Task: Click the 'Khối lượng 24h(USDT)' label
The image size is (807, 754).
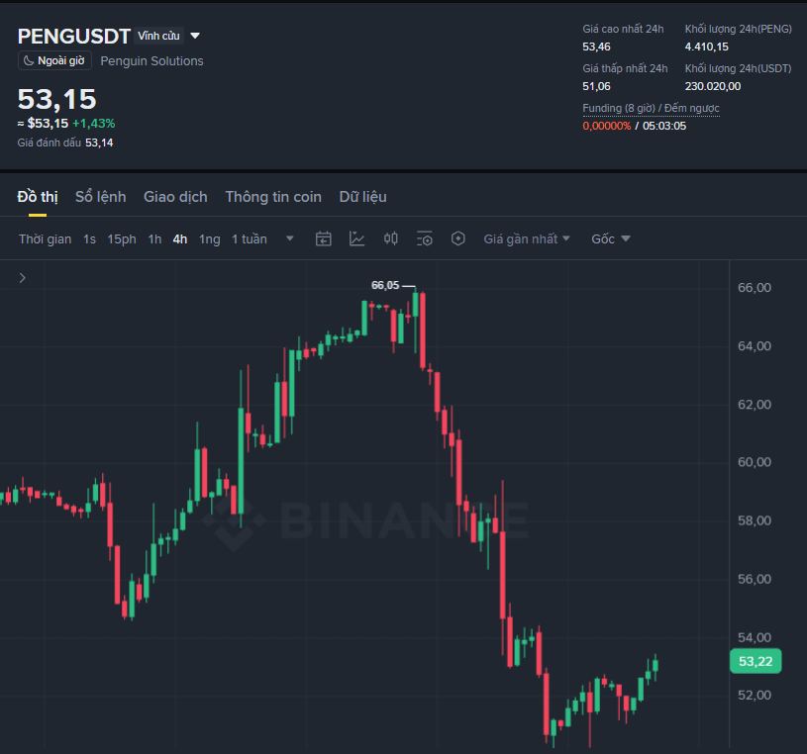Action: click(738, 69)
